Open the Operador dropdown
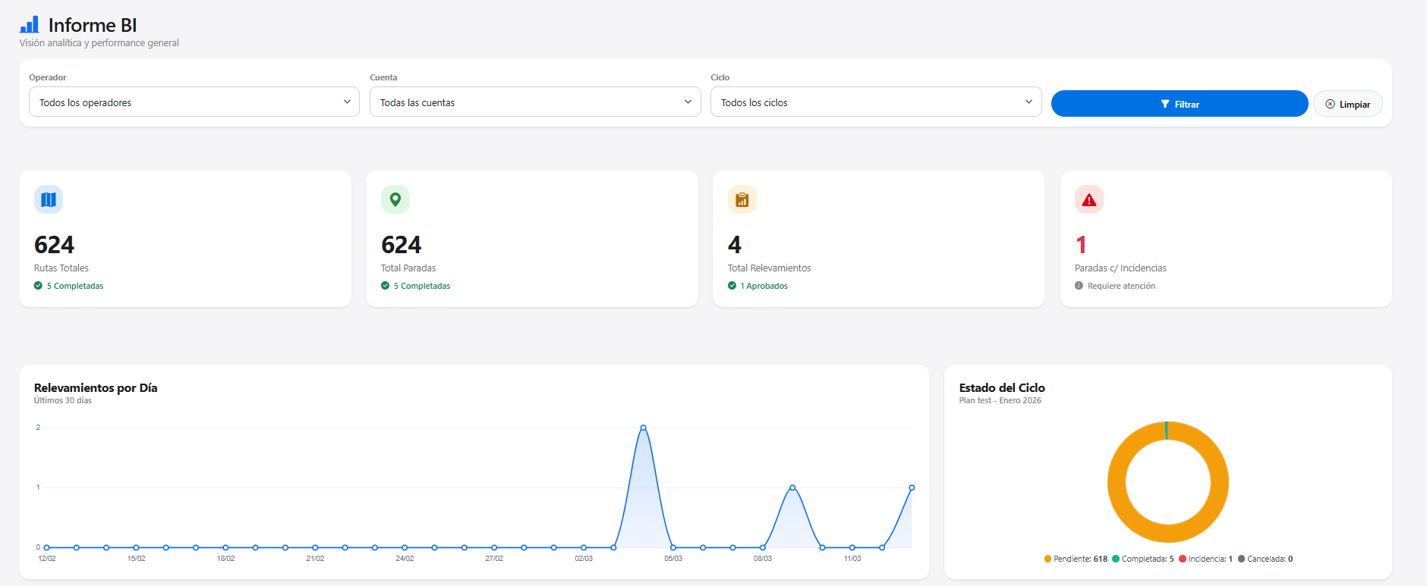The height and width of the screenshot is (586, 1427). click(x=194, y=102)
